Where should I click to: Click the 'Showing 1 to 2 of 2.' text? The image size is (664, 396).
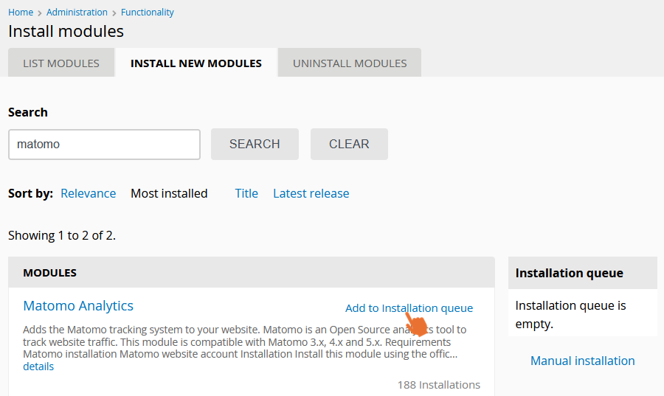tap(62, 235)
